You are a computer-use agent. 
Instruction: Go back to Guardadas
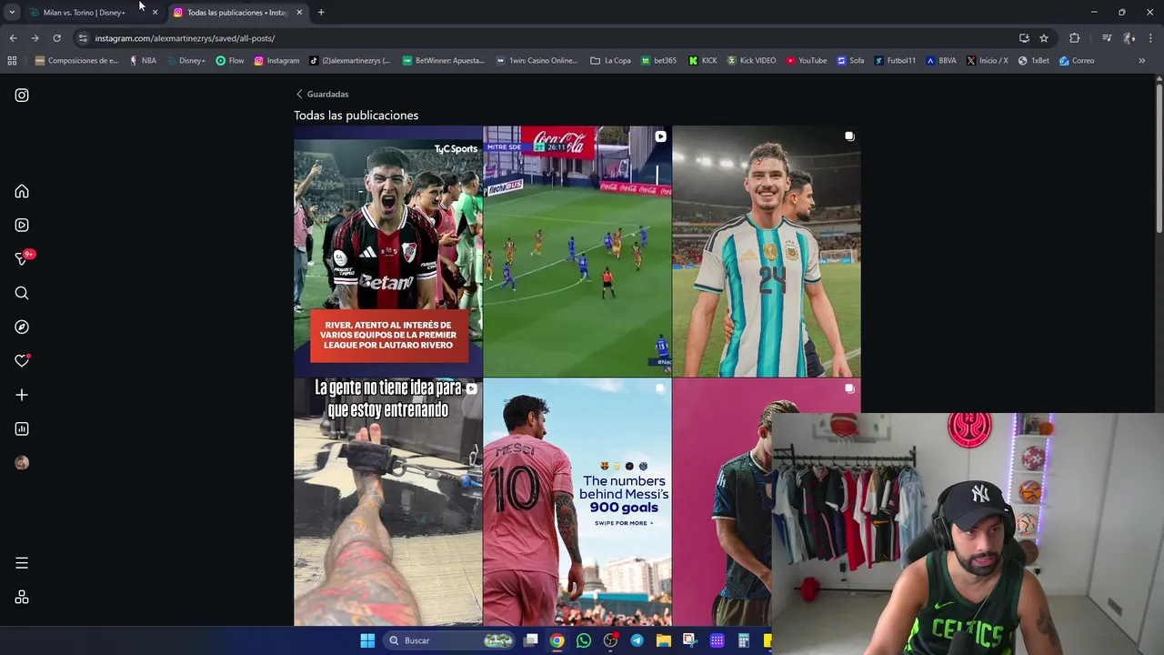(x=322, y=94)
